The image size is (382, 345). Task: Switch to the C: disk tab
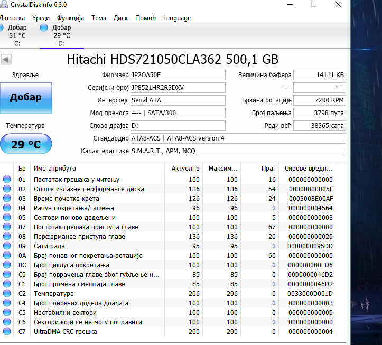coord(17,35)
